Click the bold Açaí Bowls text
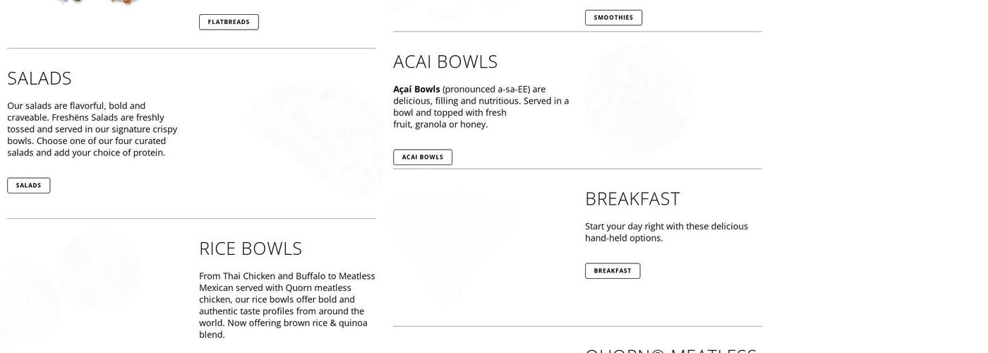 (416, 90)
